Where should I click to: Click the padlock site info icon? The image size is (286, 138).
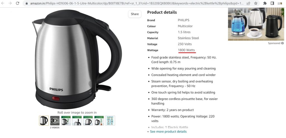[x=27, y=3]
